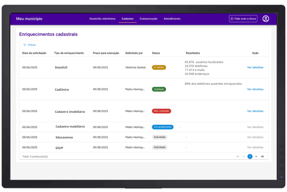Go to first page pagination icon
This screenshot has width=287, height=192.
tap(237, 156)
